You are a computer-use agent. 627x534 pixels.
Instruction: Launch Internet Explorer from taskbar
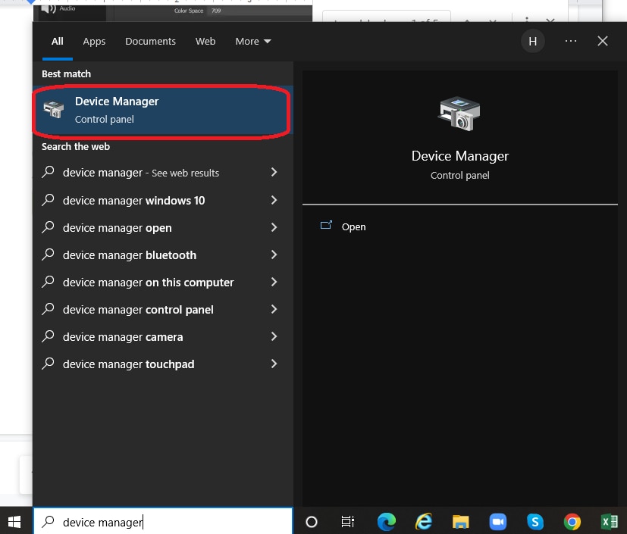[x=424, y=522]
